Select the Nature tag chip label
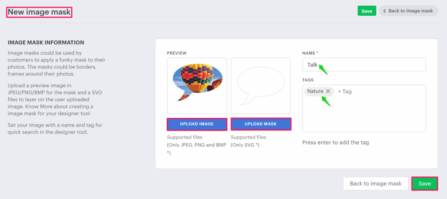This screenshot has height=199, width=447. coord(315,91)
